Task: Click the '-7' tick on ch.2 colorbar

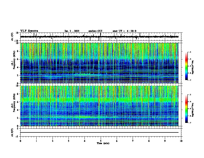Action: click(190, 123)
